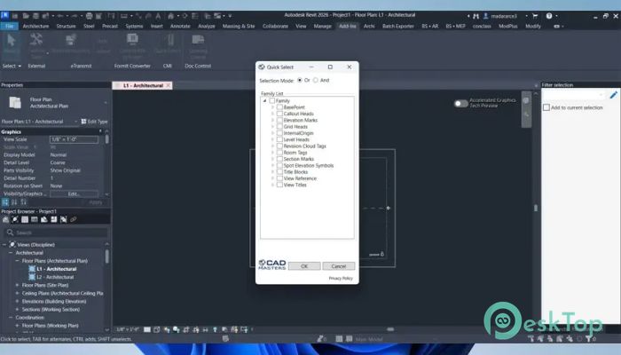The image size is (621, 355).
Task: Expand Floor Plans (Site Plan) node
Action: (x=17, y=285)
